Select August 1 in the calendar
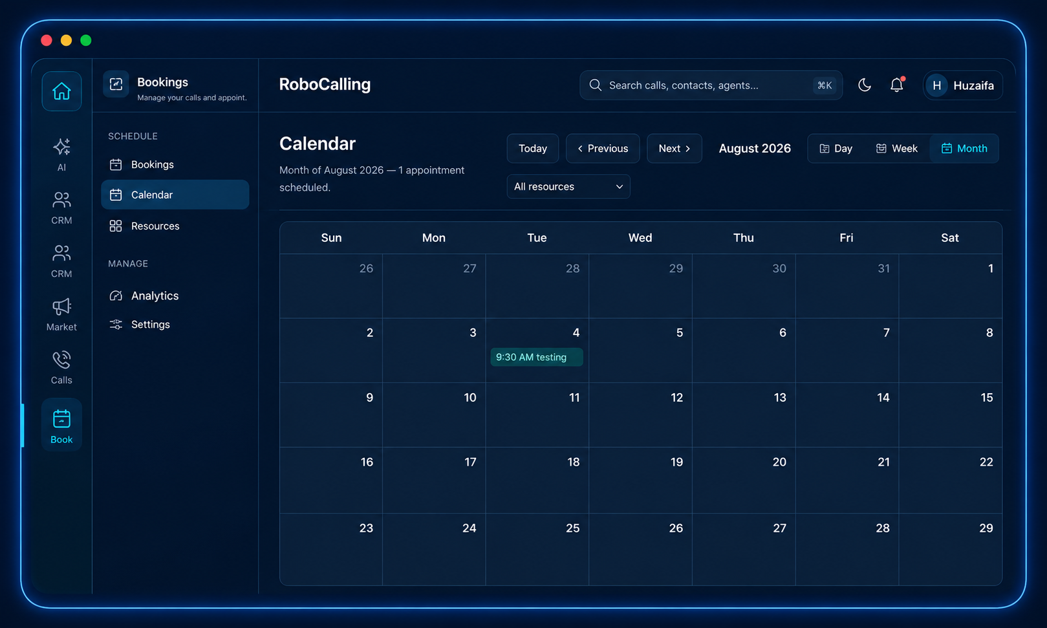Screen dimensions: 1047x628 (951, 286)
